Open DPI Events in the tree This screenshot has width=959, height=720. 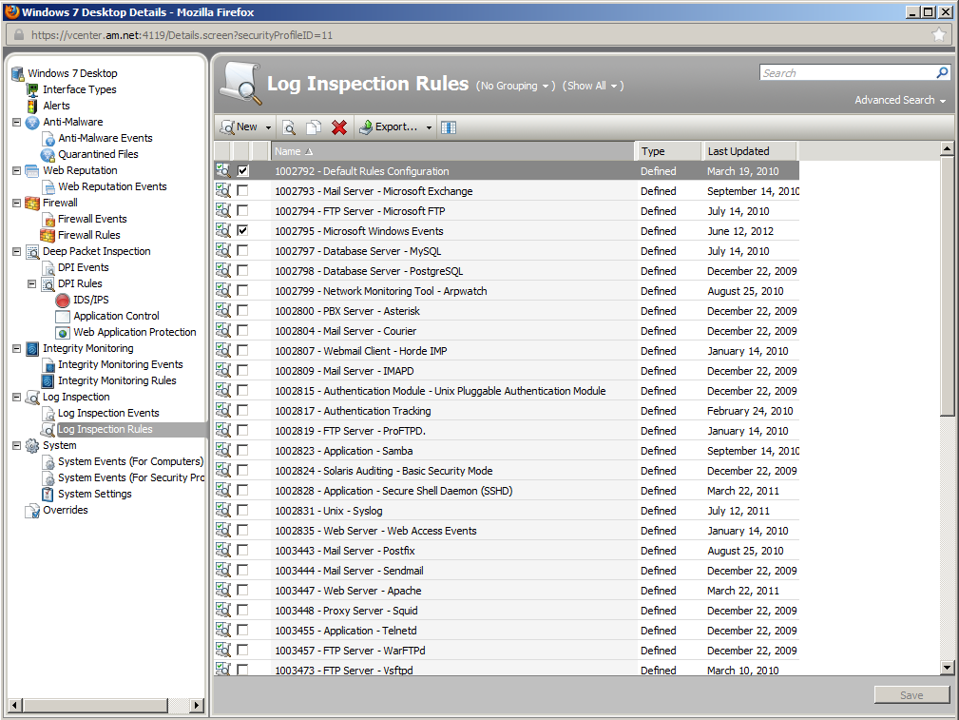point(84,267)
